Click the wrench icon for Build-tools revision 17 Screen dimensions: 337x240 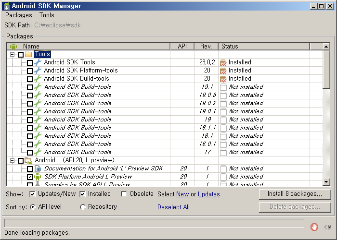point(38,152)
